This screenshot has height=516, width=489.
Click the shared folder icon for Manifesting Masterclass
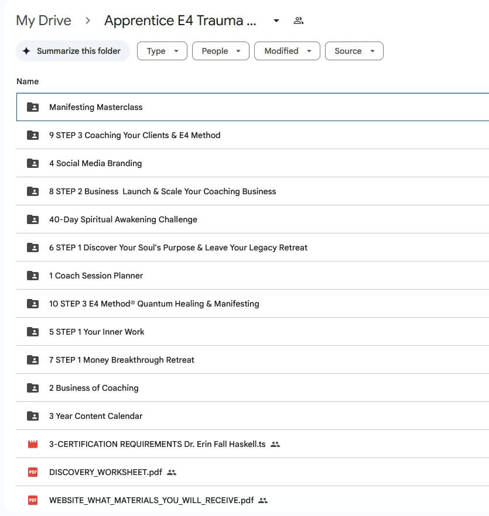[33, 107]
